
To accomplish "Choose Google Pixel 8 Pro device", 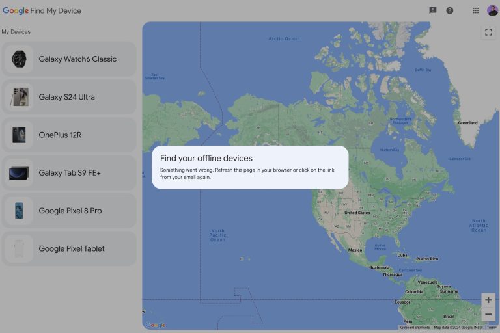I will (x=69, y=211).
